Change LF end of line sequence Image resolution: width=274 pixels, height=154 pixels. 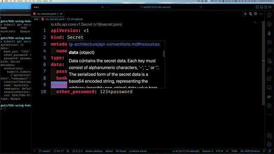click(227, 151)
